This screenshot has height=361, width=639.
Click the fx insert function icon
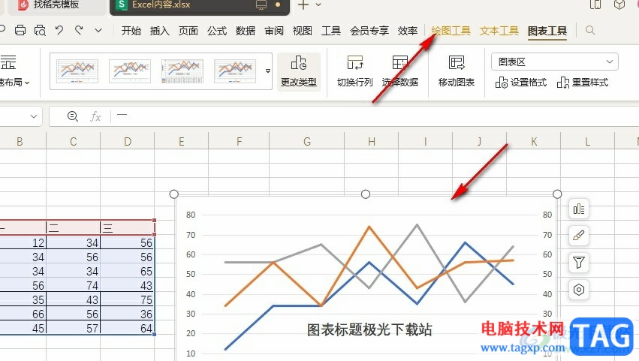(95, 116)
